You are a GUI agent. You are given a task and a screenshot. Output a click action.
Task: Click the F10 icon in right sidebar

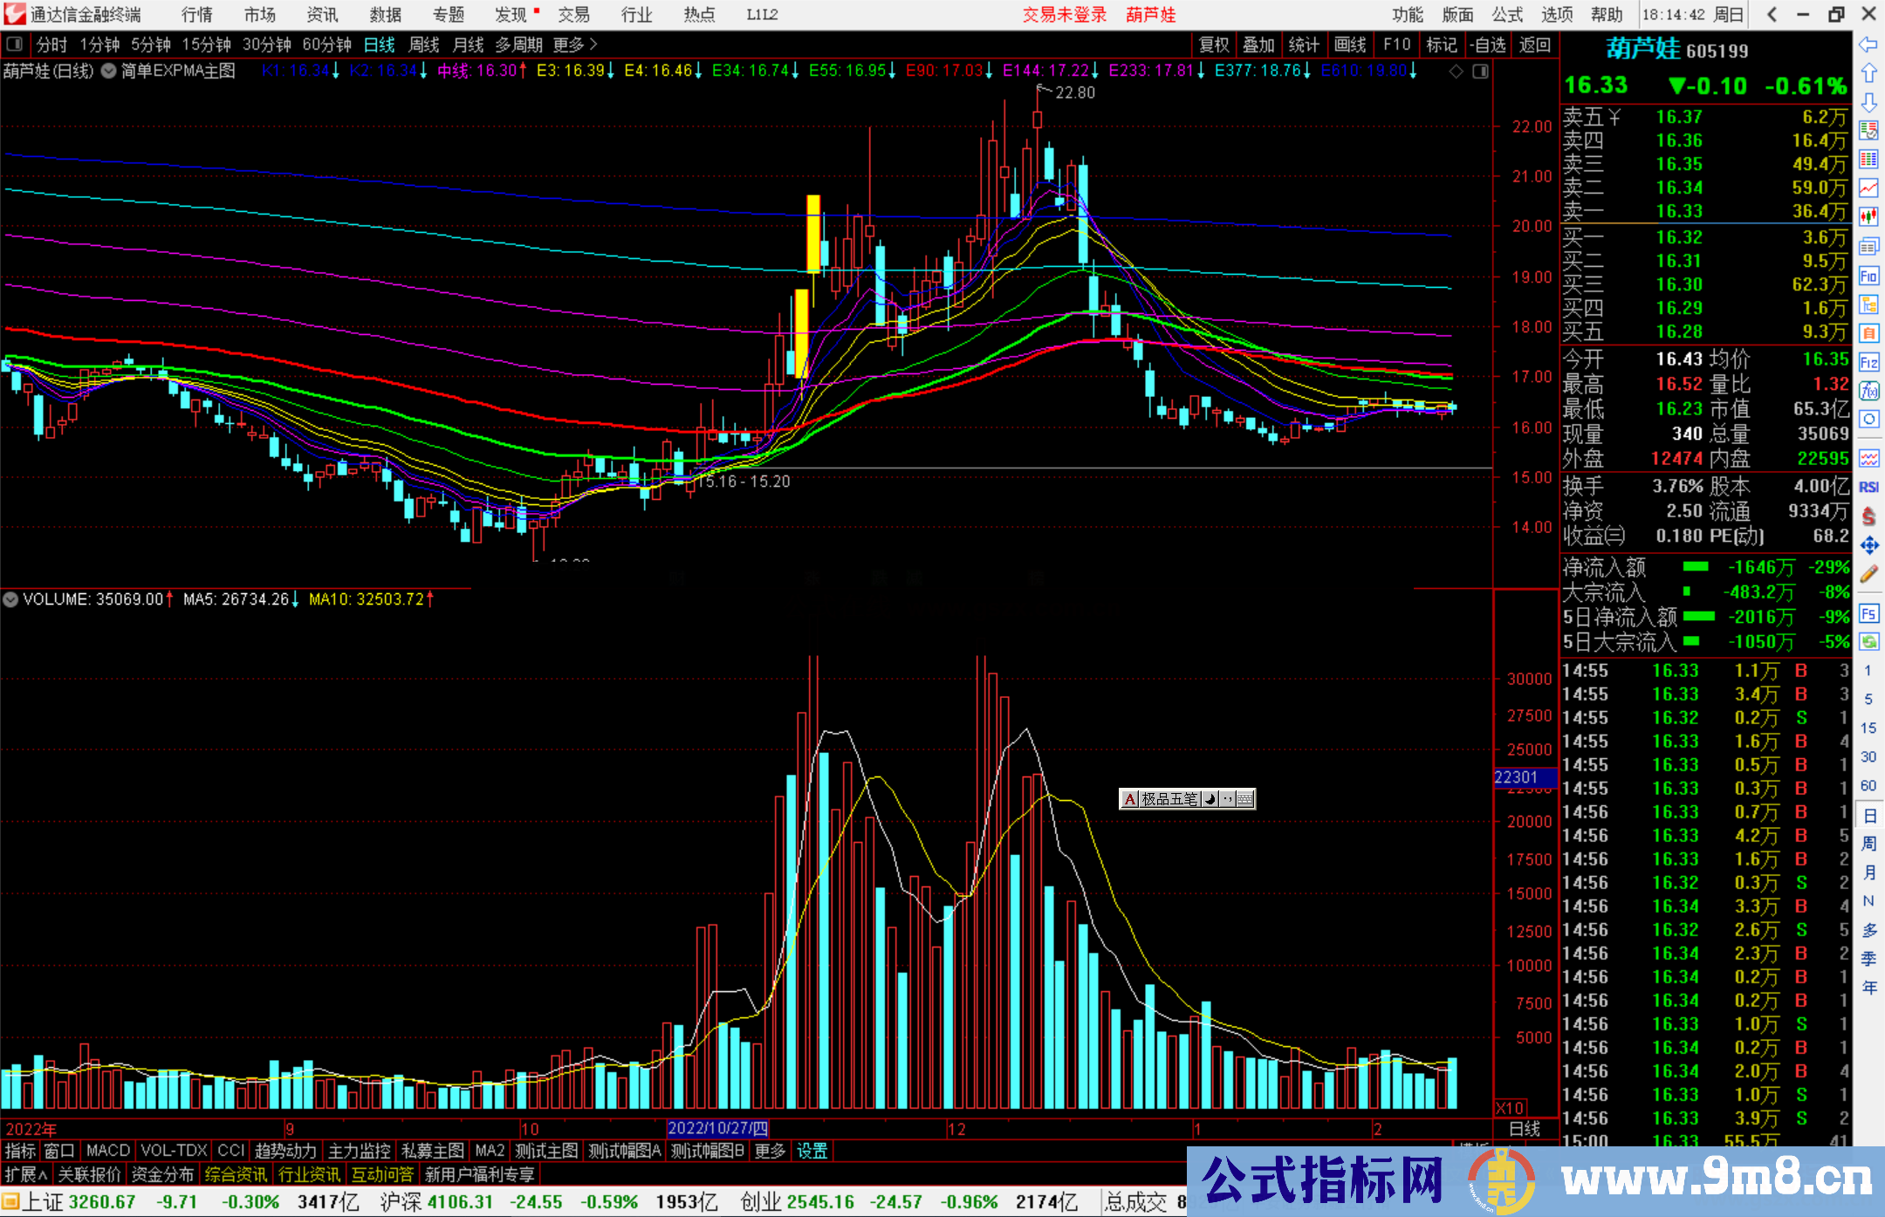1868,276
